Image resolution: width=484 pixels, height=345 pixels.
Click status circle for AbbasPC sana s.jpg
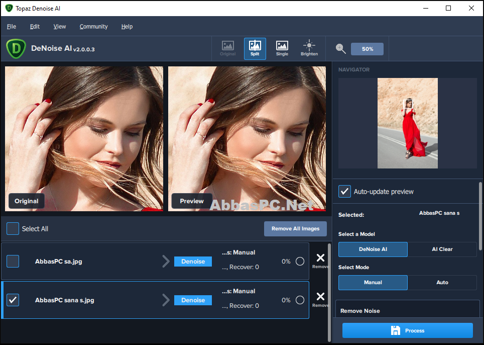[300, 300]
